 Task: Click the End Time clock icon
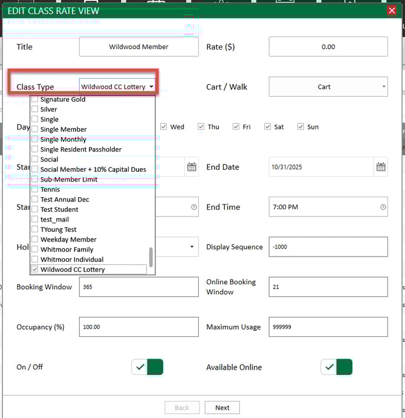coord(383,207)
